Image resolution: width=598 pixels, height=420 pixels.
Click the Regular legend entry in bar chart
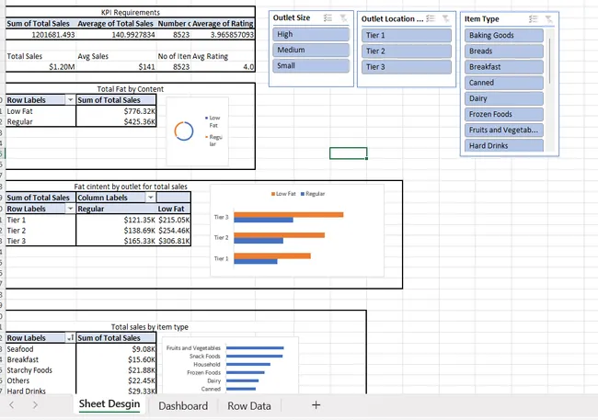[x=313, y=194]
